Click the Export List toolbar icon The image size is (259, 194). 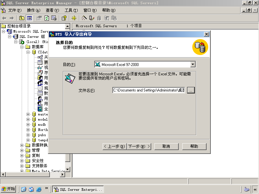pos(54,18)
